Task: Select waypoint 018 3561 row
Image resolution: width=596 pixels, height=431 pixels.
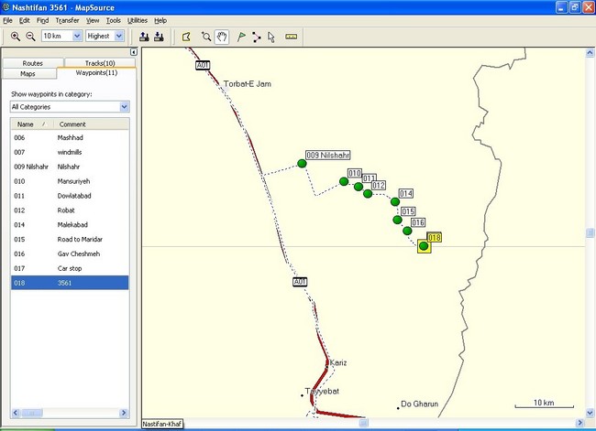Action: (x=70, y=283)
